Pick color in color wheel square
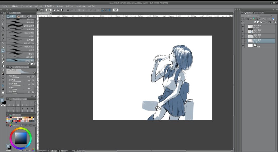Screen dimensions: 278x152 pos(21,138)
